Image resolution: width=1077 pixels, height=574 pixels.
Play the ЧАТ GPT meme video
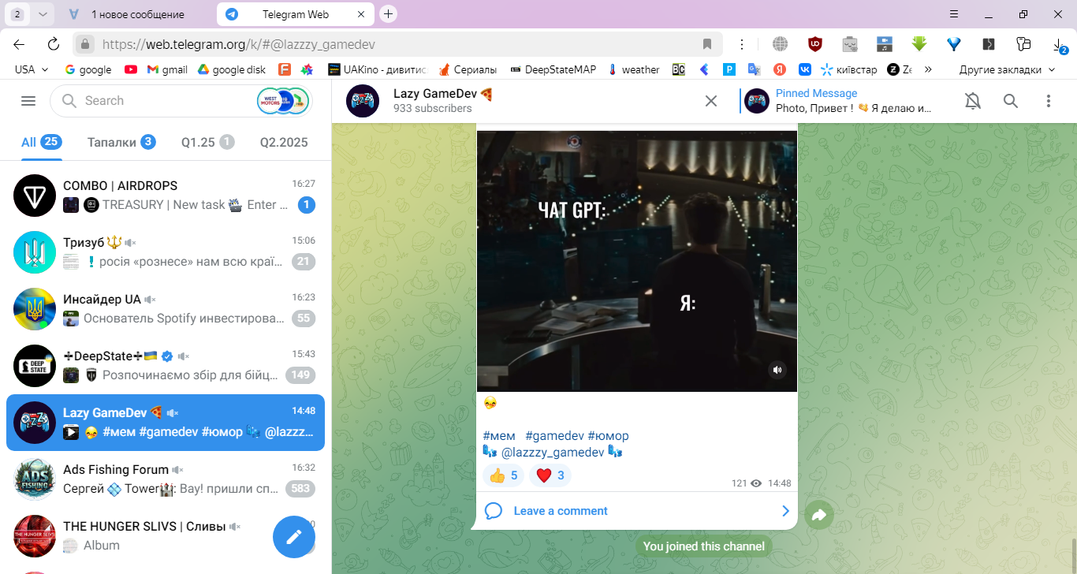pyautogui.click(x=637, y=260)
